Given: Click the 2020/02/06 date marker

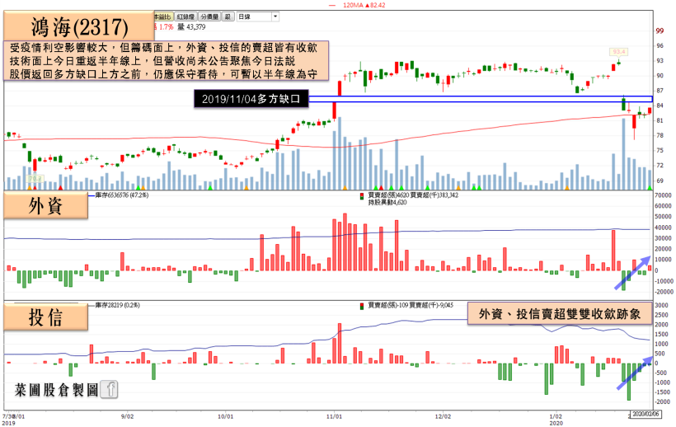Looking at the screenshot, I should point(645,414).
